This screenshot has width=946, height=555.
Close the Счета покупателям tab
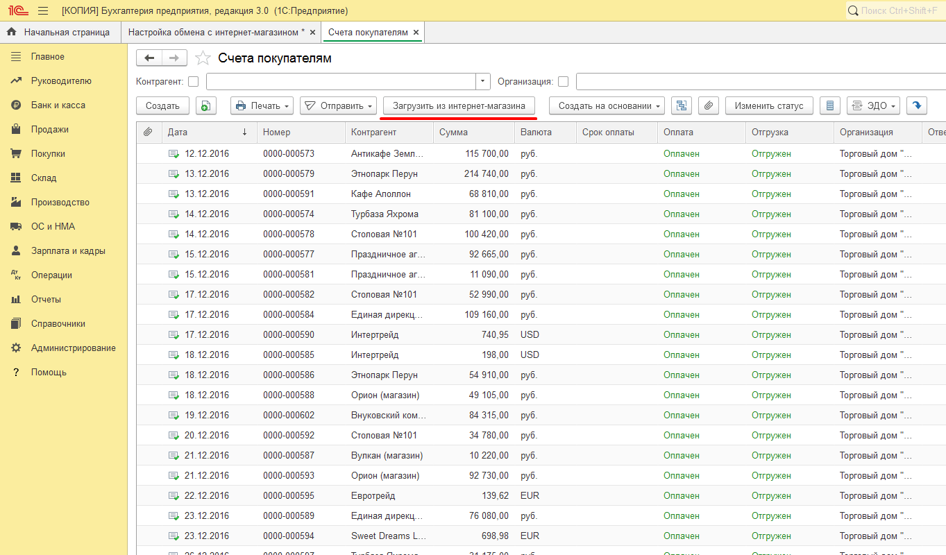pyautogui.click(x=416, y=32)
